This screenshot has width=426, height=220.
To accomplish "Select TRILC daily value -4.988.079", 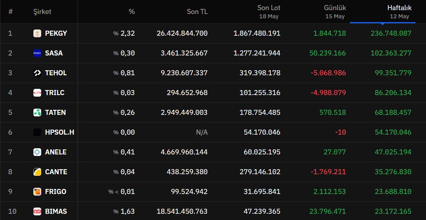I will (x=329, y=93).
